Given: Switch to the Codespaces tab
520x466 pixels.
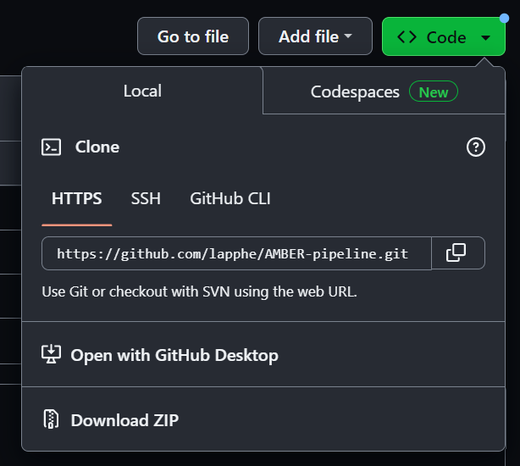Looking at the screenshot, I should click(x=384, y=92).
